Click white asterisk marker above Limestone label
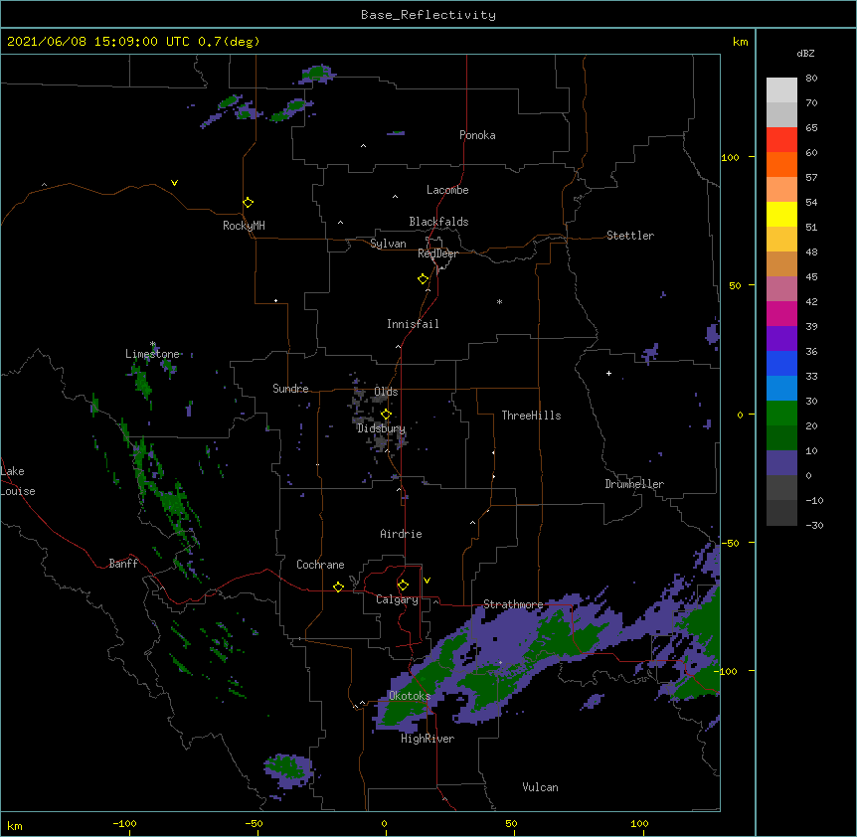The width and height of the screenshot is (857, 837). (153, 344)
